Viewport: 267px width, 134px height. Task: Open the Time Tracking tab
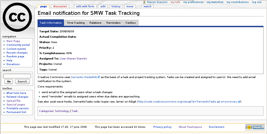click(76, 23)
